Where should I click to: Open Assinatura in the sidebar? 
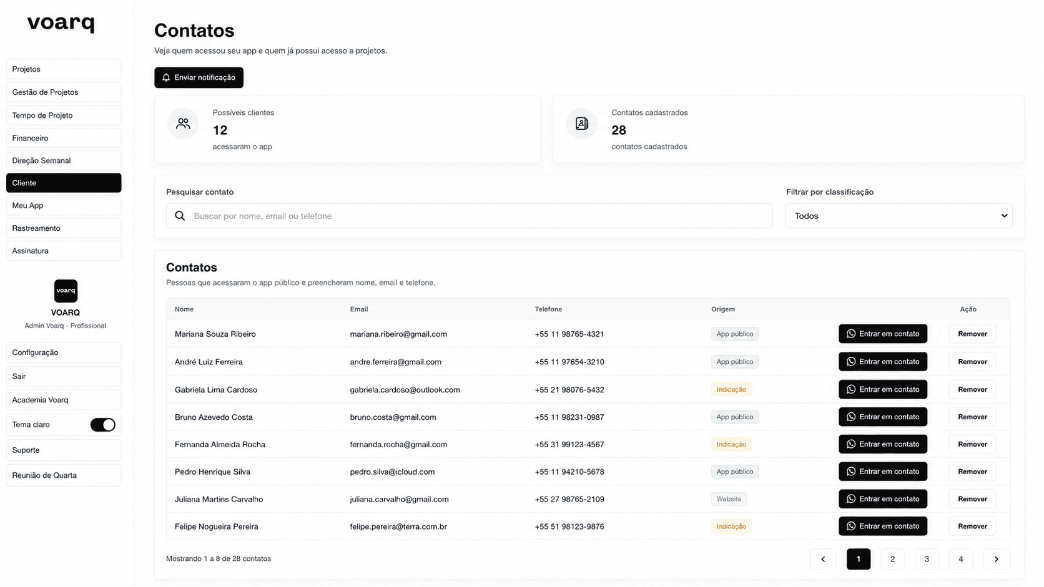(64, 251)
